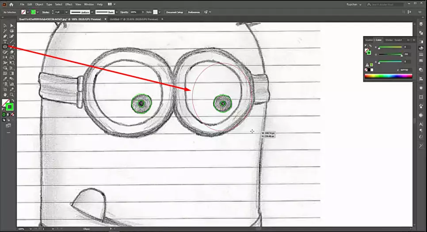Reset to default fill and stroke

point(4,109)
